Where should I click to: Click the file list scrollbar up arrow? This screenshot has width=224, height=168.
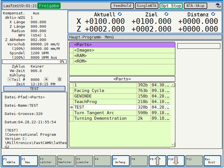pyautogui.click(x=173, y=85)
